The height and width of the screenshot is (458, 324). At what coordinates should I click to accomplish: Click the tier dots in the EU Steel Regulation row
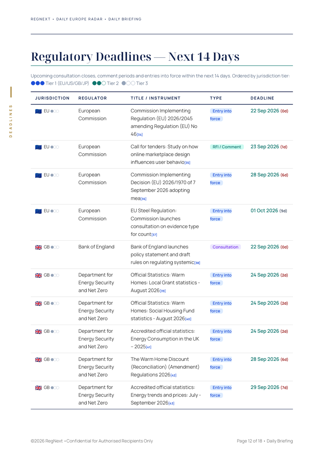pos(55,211)
